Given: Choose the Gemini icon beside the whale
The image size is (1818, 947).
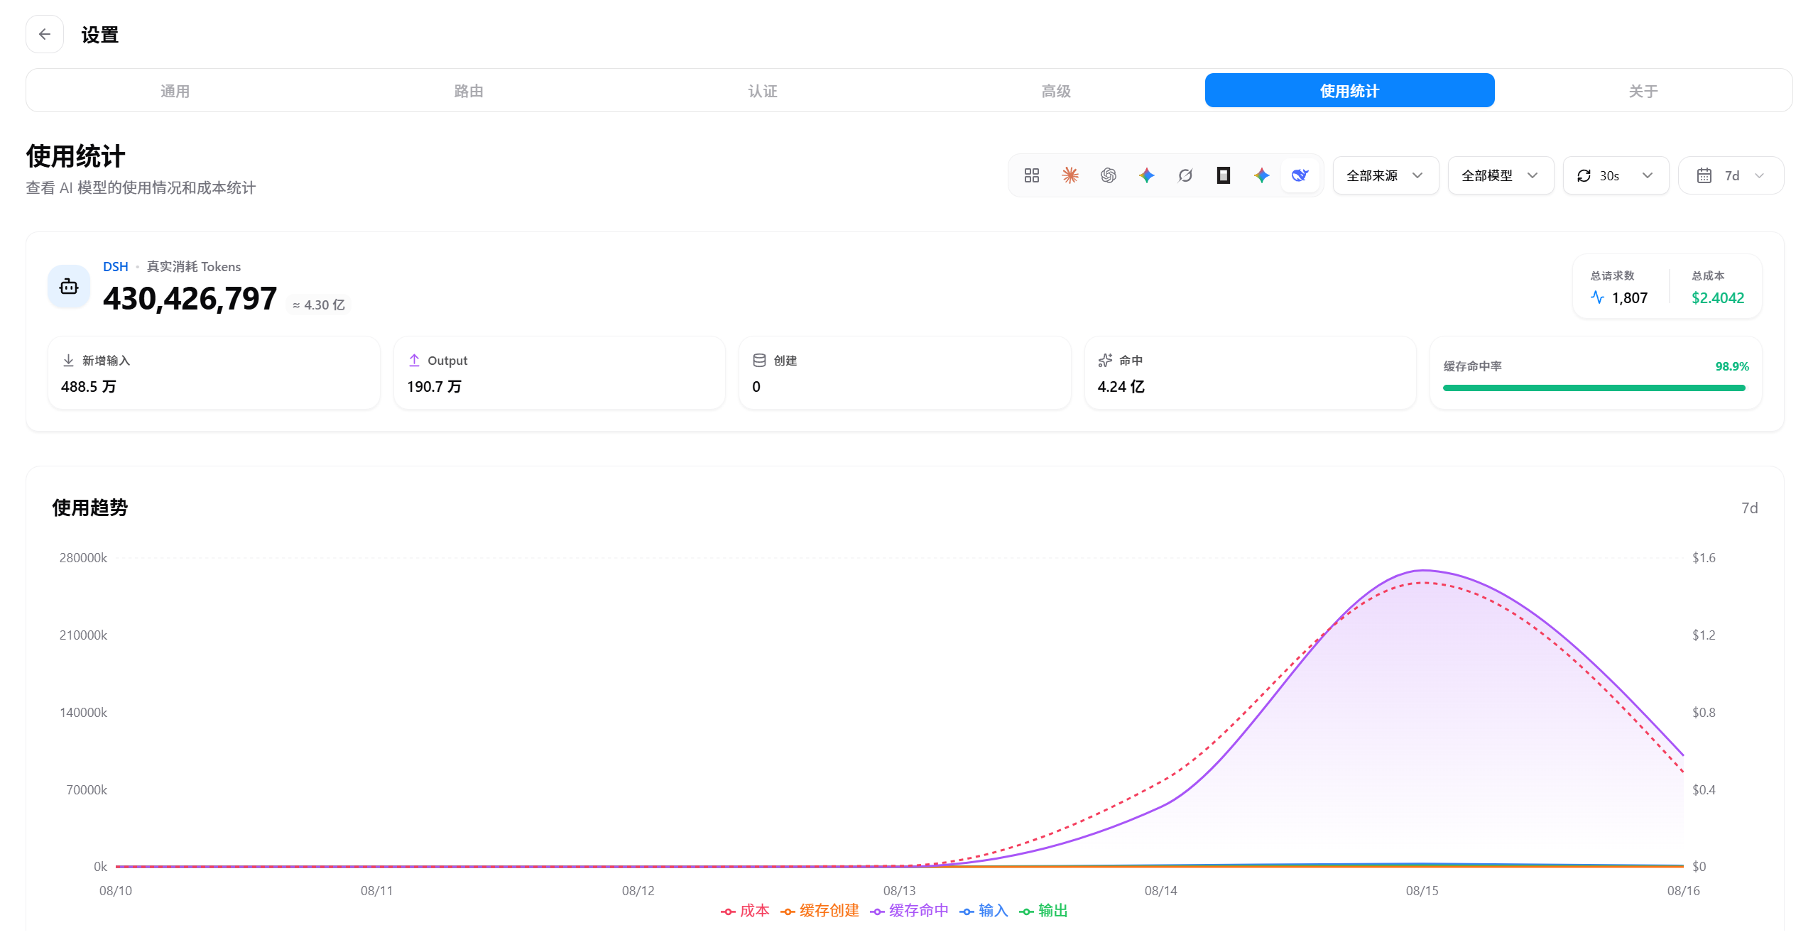Looking at the screenshot, I should 1262,175.
